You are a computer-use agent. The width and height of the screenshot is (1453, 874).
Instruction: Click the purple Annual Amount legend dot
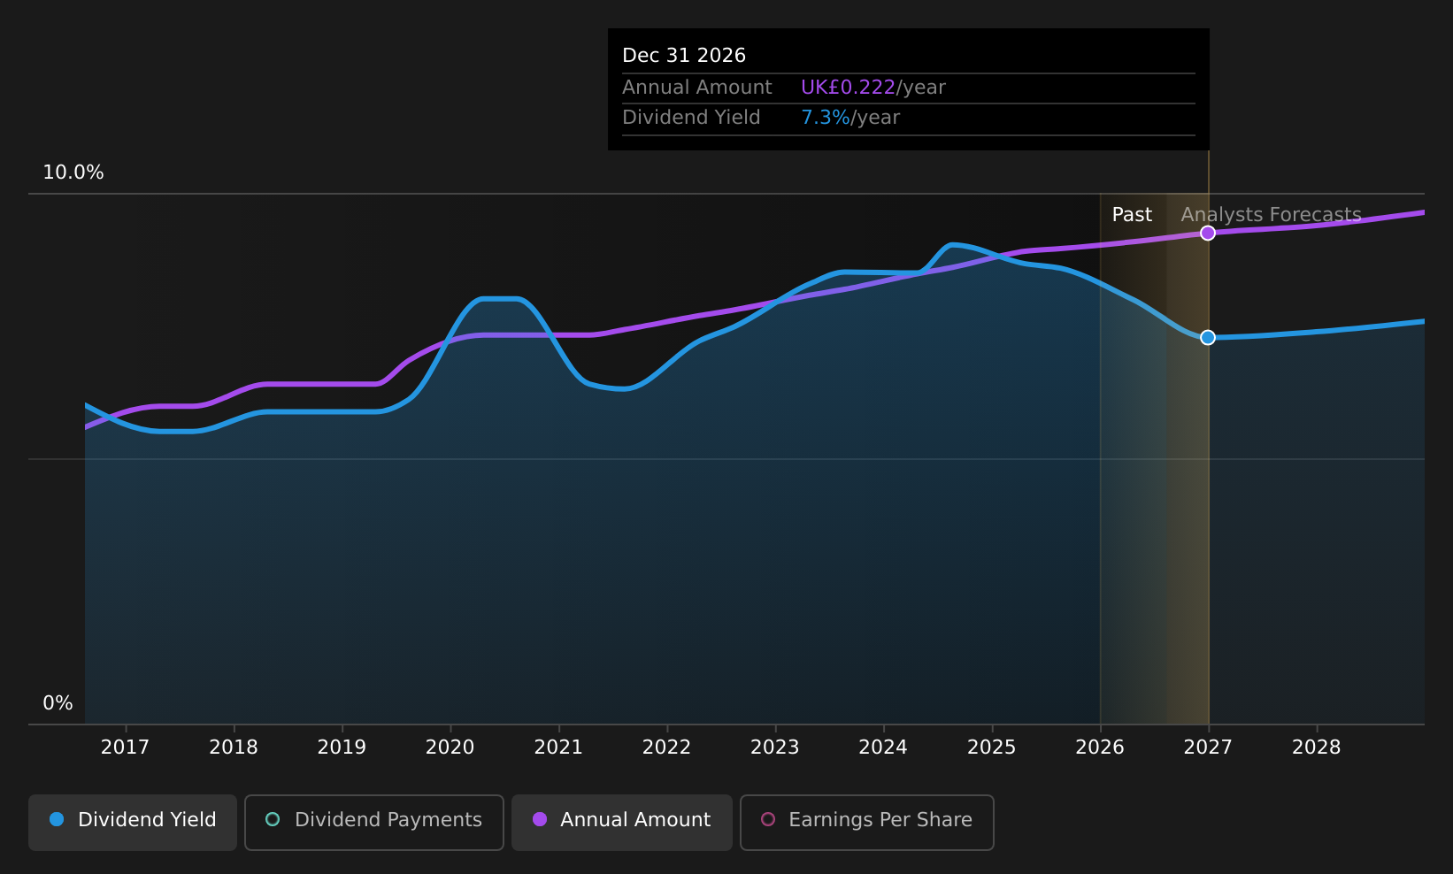tap(540, 819)
